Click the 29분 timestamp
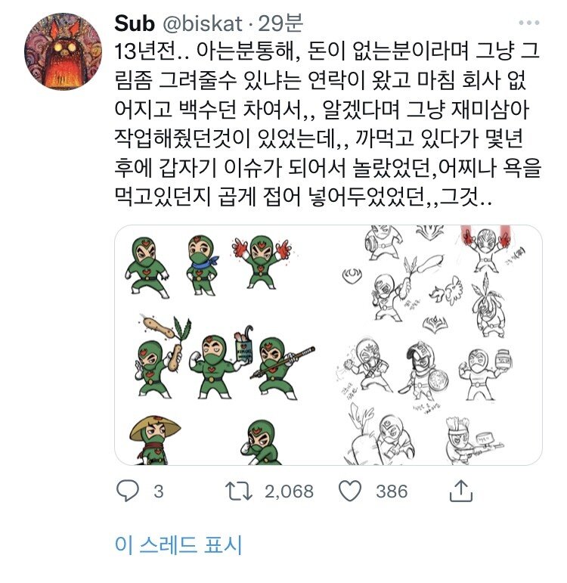This screenshot has width=567, height=583. pyautogui.click(x=280, y=23)
